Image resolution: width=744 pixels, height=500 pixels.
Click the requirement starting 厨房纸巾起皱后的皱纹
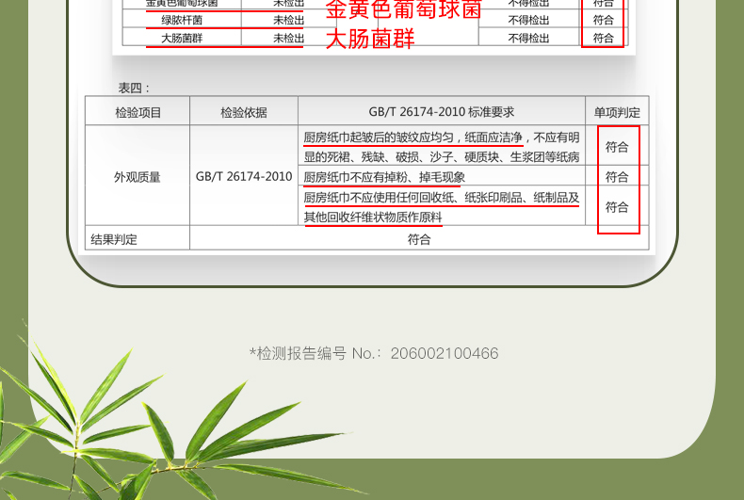coord(441,147)
